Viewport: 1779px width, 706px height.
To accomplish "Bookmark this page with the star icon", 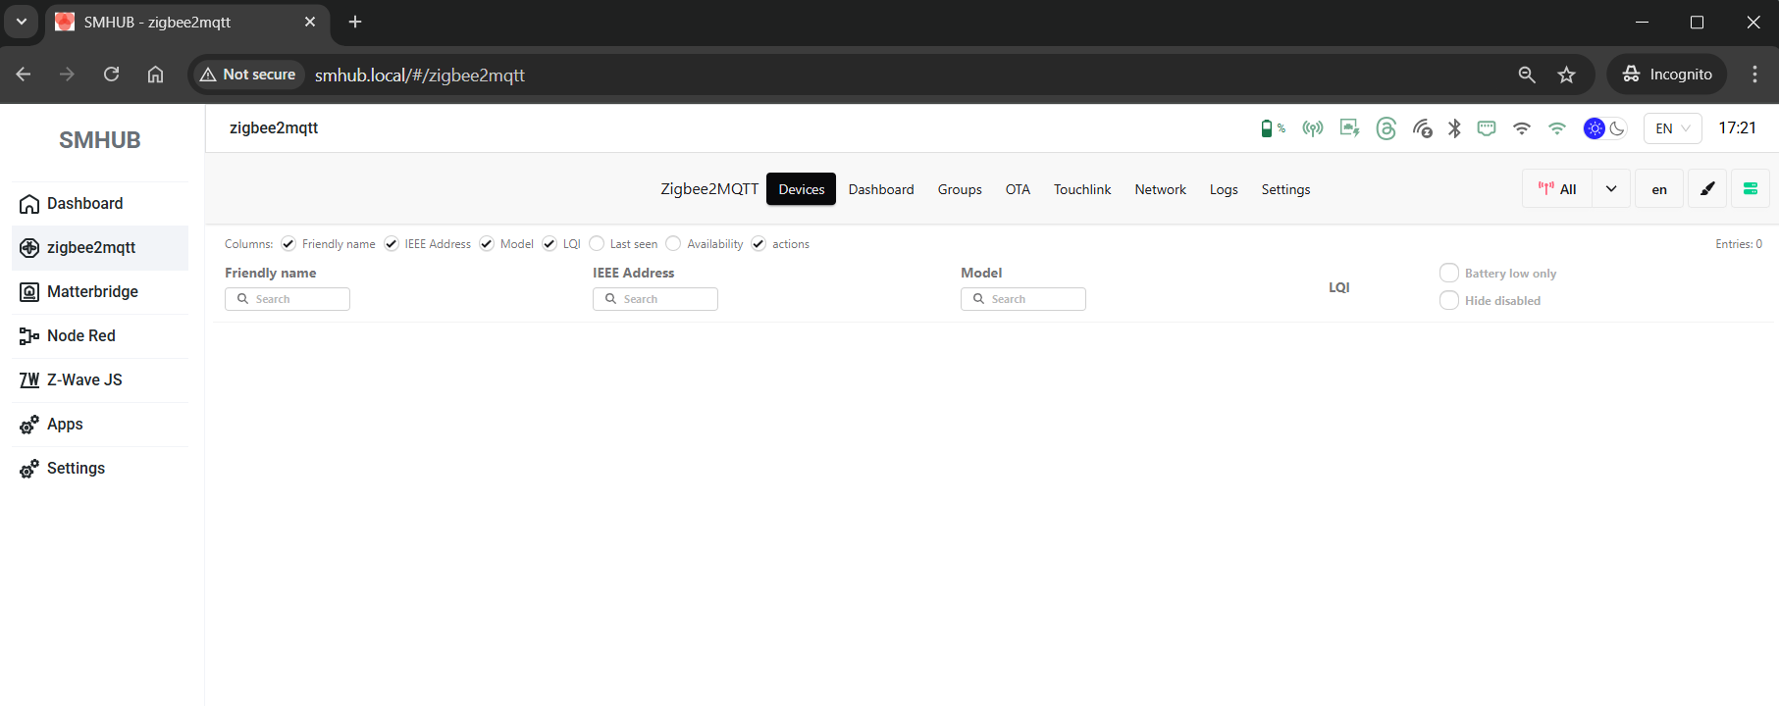I will pos(1566,75).
